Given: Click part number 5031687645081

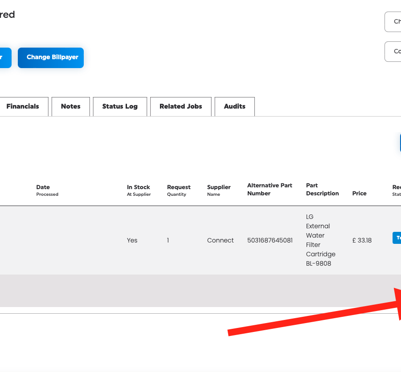Looking at the screenshot, I should click(270, 240).
